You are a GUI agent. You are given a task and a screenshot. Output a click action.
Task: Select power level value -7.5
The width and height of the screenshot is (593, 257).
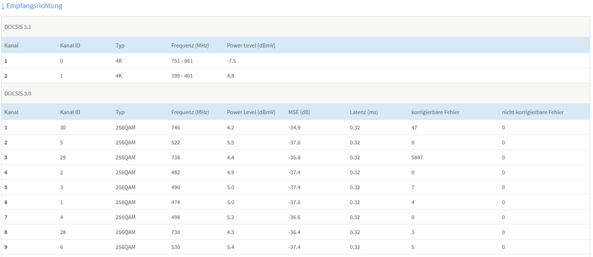(x=232, y=61)
